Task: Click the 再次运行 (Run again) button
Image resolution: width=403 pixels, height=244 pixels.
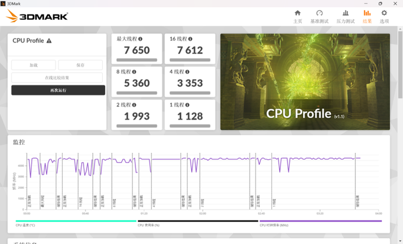Action: [58, 90]
